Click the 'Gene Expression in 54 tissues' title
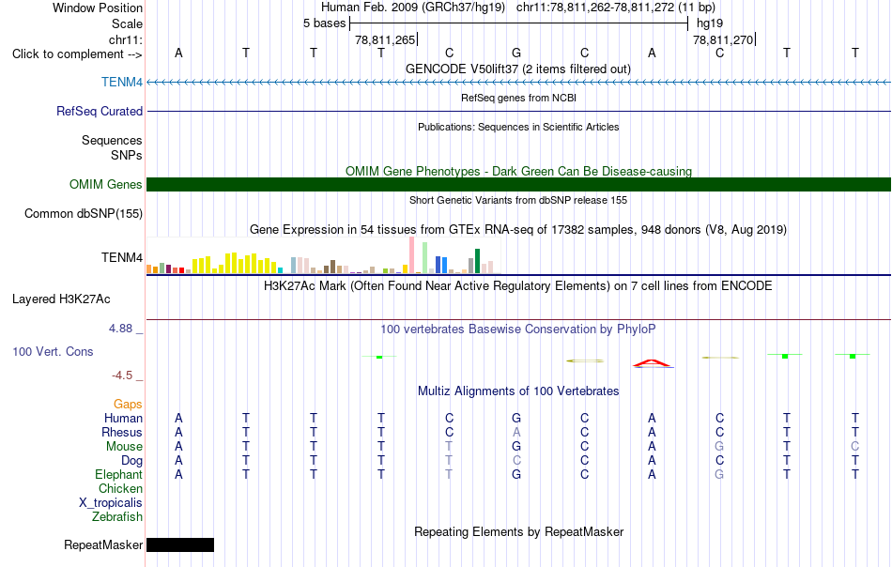The width and height of the screenshot is (892, 567). (x=518, y=230)
